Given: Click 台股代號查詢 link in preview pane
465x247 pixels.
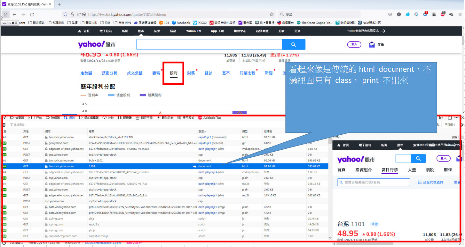Looking at the screenshot, I should tap(431, 182).
